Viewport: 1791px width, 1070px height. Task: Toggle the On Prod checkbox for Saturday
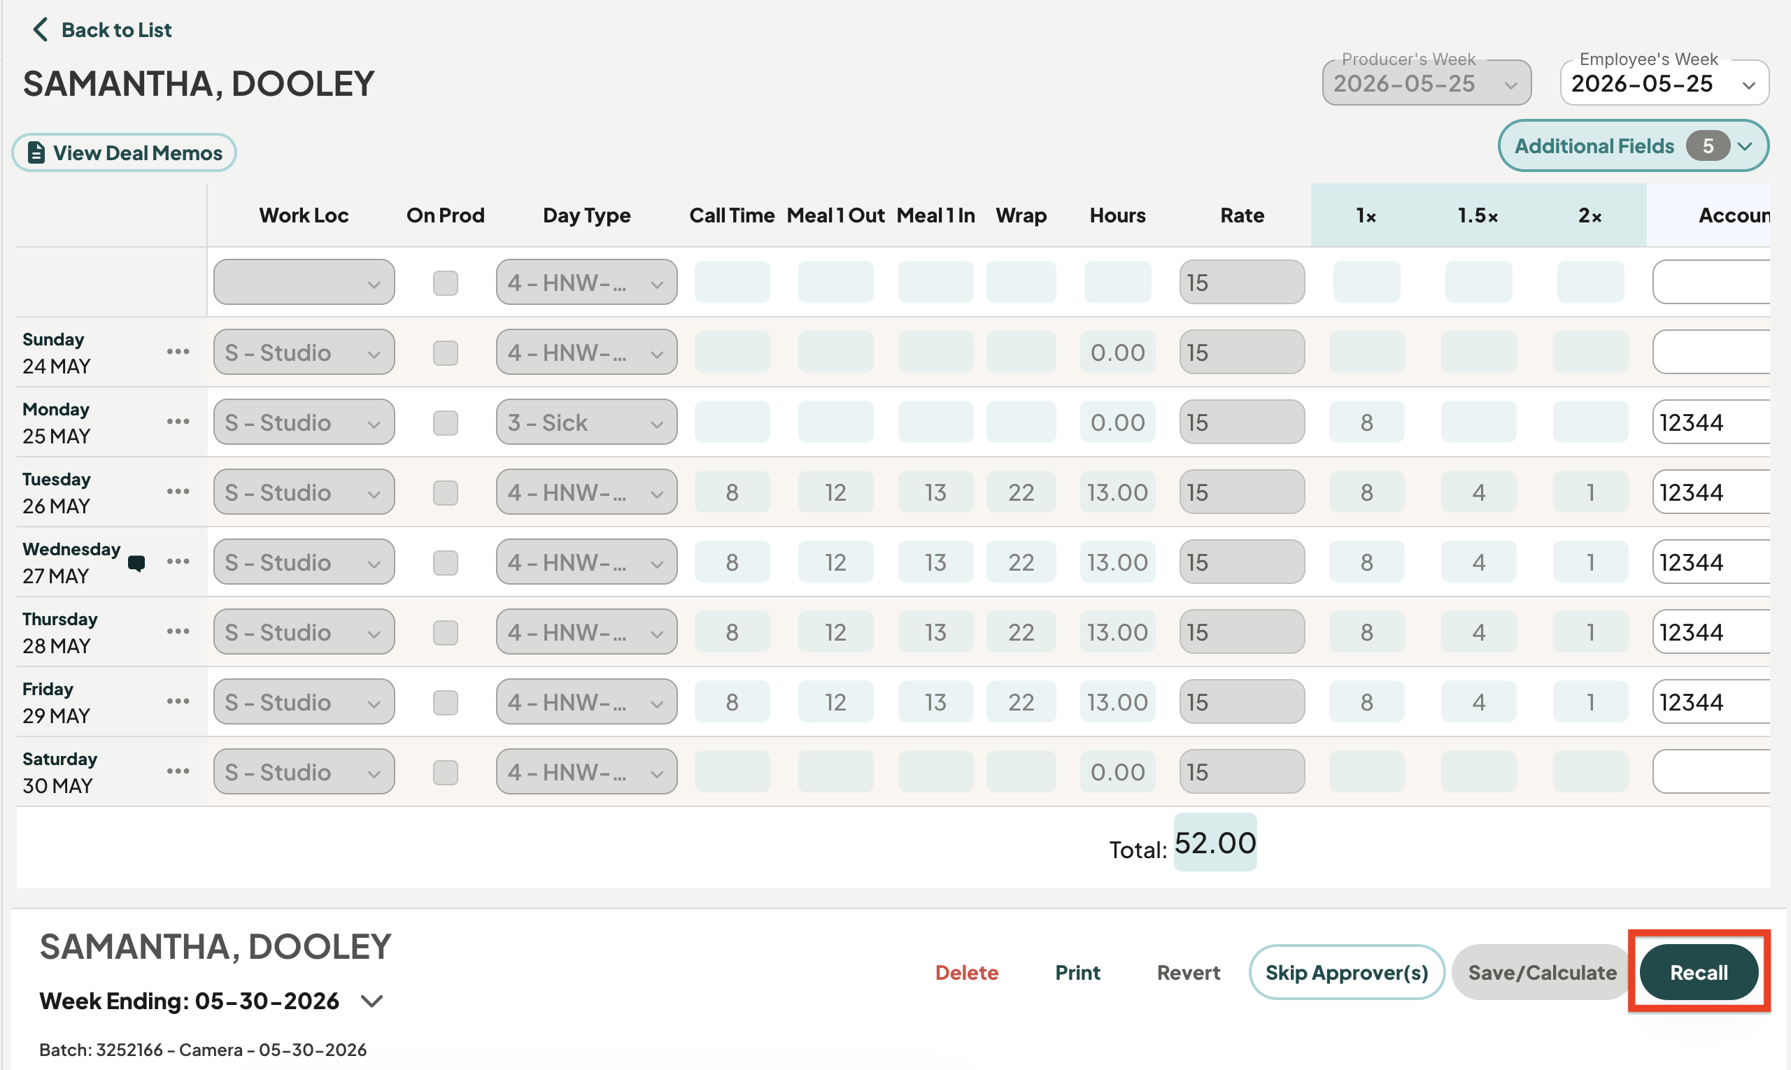tap(446, 773)
